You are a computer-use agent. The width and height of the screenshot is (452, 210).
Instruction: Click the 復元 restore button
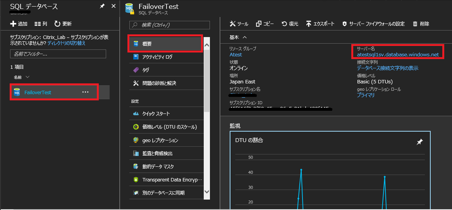click(x=290, y=24)
